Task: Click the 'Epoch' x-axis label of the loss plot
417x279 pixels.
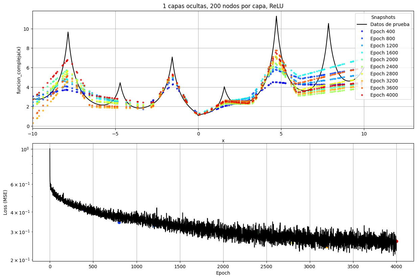Action: 223,273
